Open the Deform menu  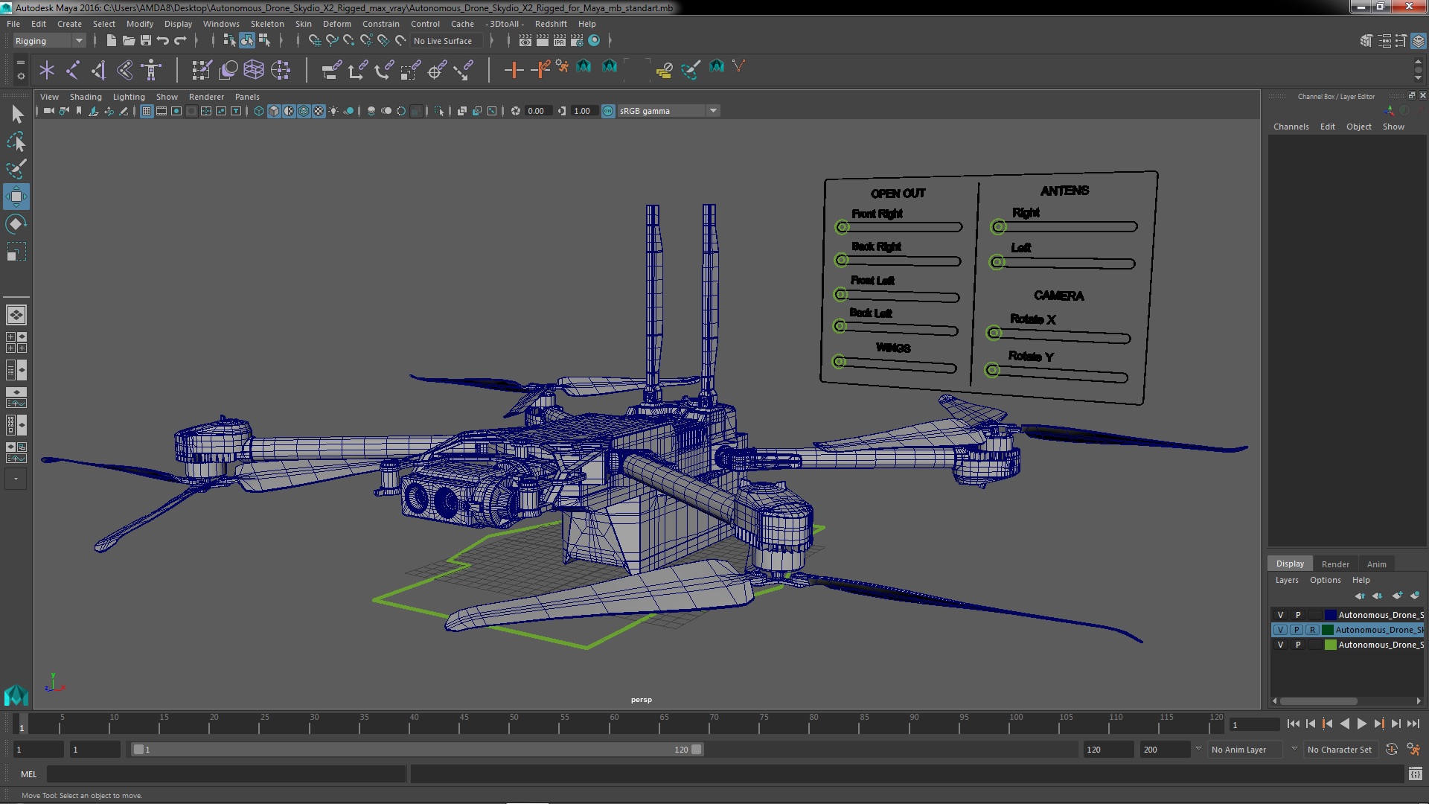(336, 24)
